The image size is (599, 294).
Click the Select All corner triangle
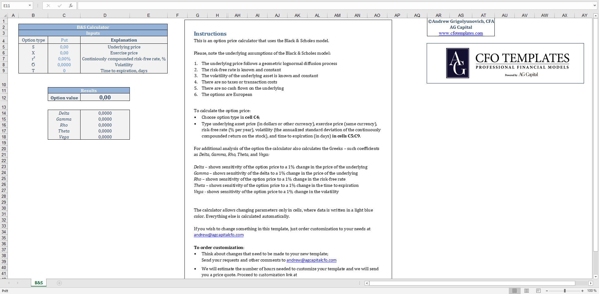(x=5, y=15)
